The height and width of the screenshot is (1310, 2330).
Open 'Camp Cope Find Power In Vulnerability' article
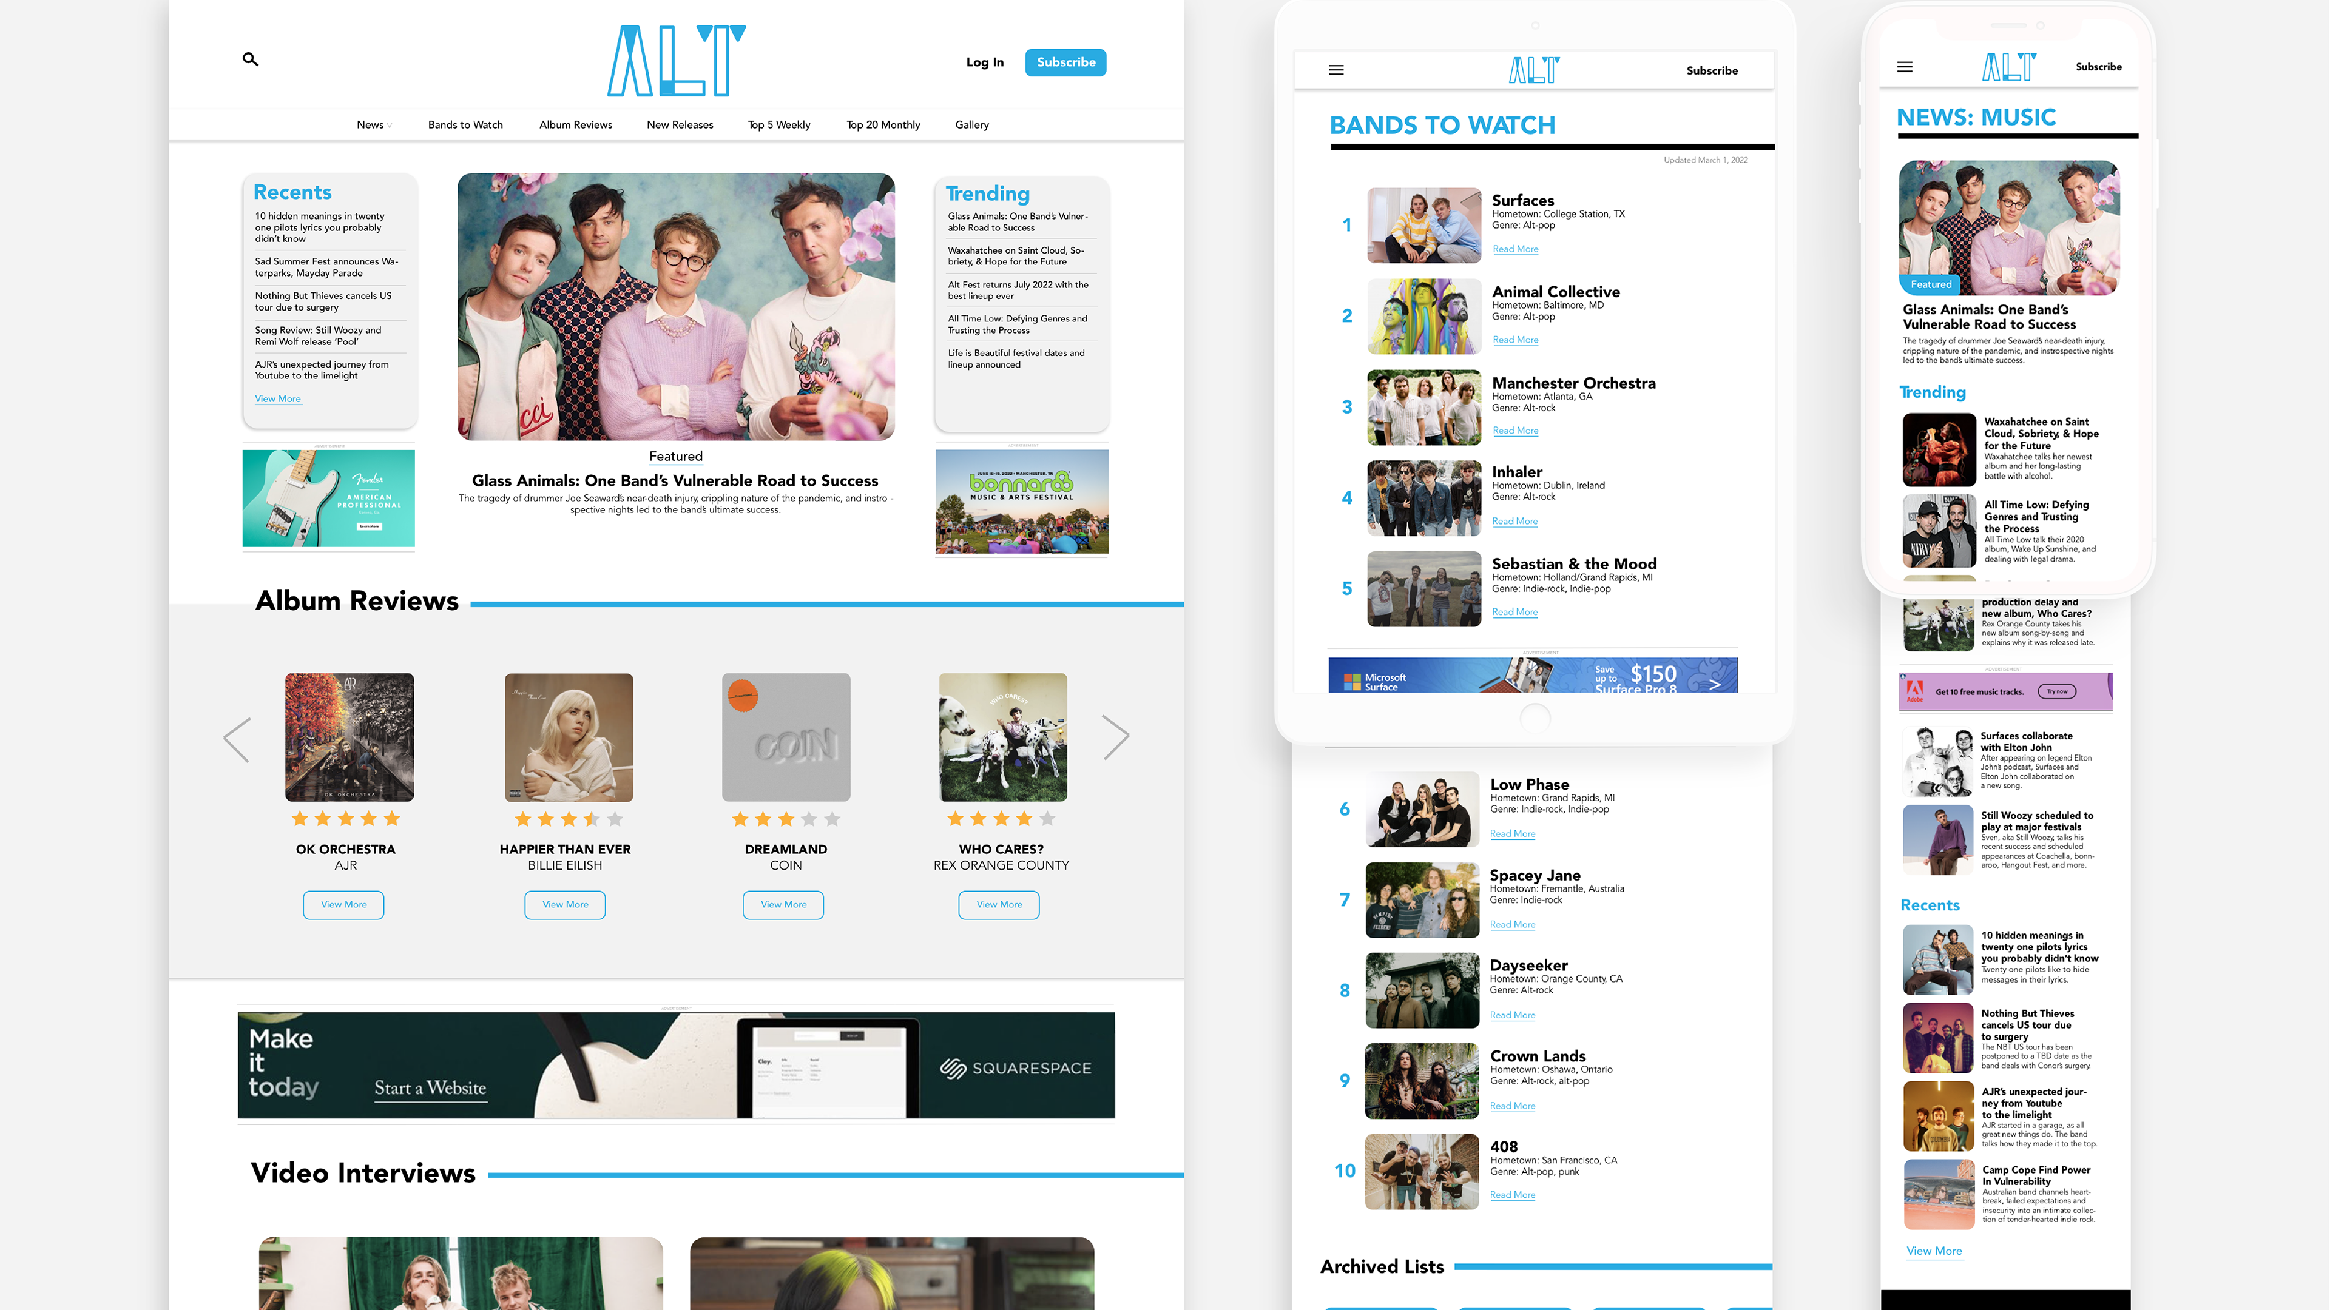pyautogui.click(x=2000, y=1194)
